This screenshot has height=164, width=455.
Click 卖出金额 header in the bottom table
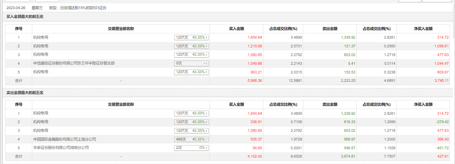(x=330, y=105)
